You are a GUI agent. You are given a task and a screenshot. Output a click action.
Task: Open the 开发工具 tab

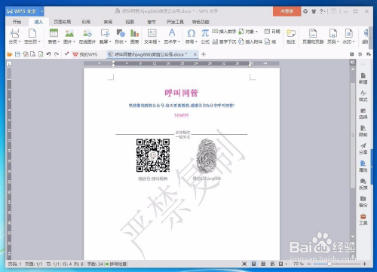click(x=175, y=22)
